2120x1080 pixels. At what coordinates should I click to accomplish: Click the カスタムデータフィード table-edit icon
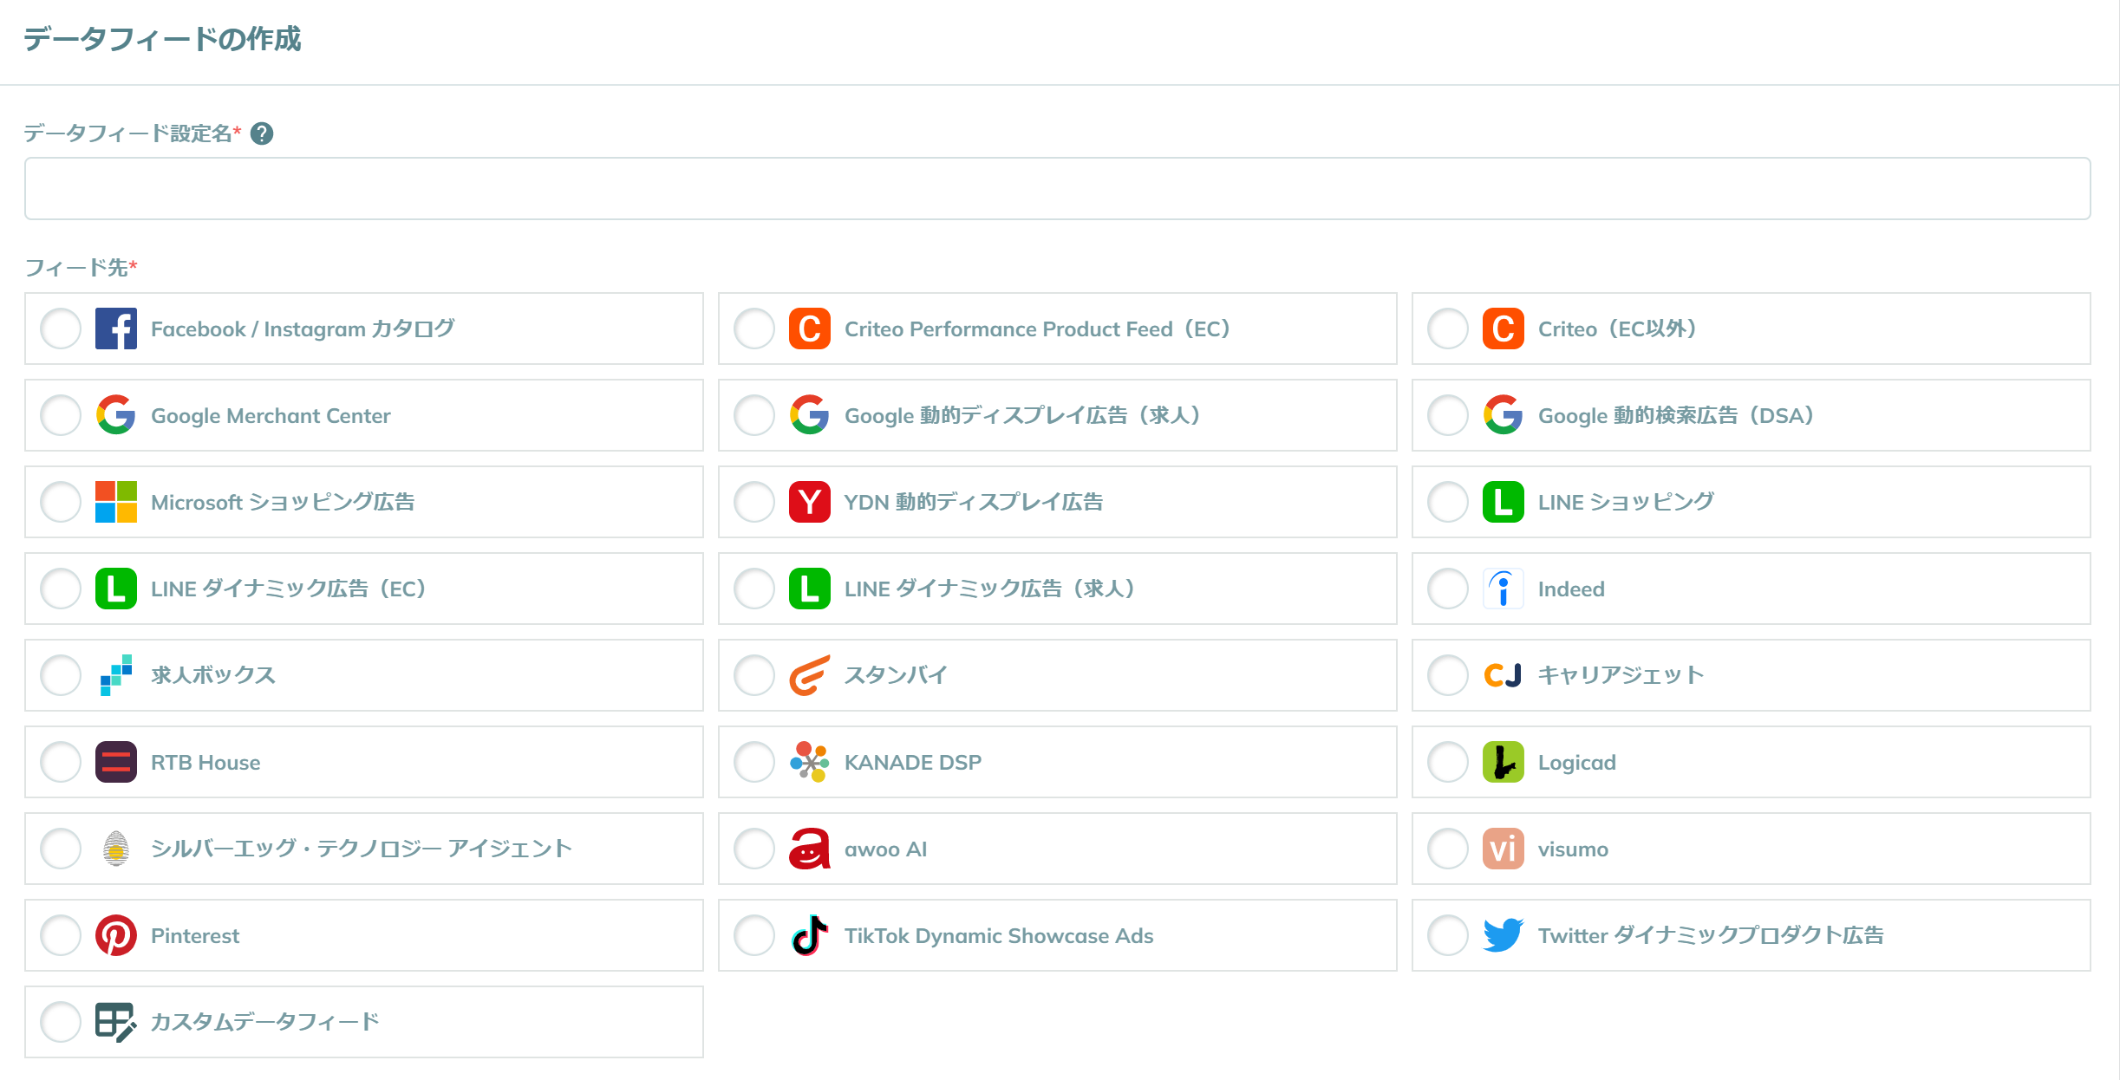(116, 1022)
